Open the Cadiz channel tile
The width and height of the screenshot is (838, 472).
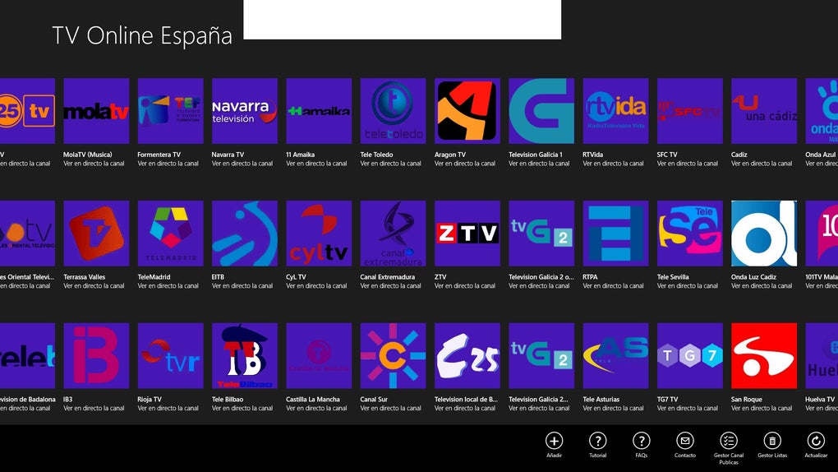click(764, 111)
